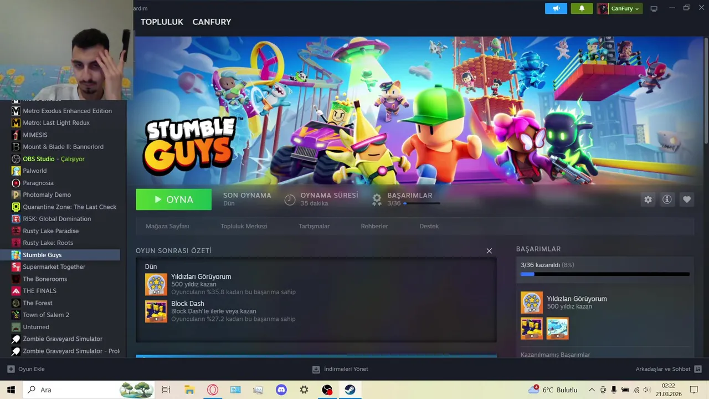The image size is (709, 399).
Task: Open Arkadaşlar ve Sohbet friends panel
Action: click(x=669, y=369)
